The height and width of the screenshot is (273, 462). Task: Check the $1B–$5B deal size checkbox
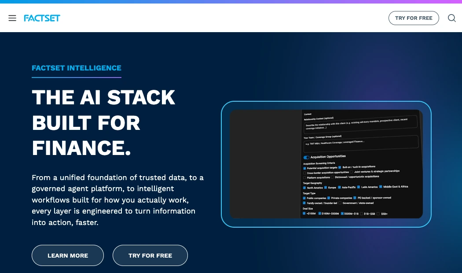tap(362, 214)
